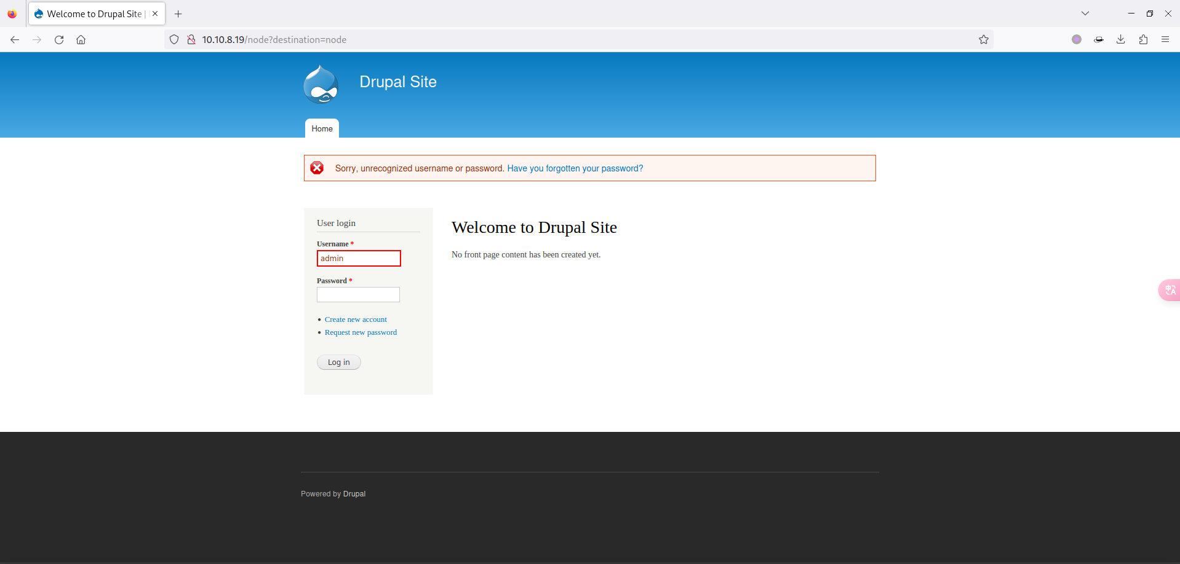Click the browser forward arrow
1180x564 pixels.
click(37, 39)
